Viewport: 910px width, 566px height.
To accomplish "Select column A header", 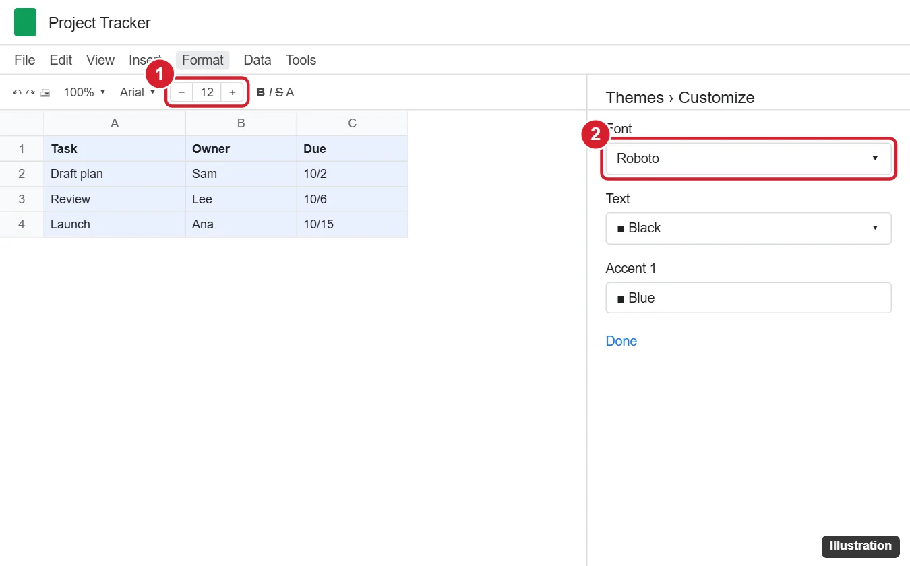I will coord(115,123).
